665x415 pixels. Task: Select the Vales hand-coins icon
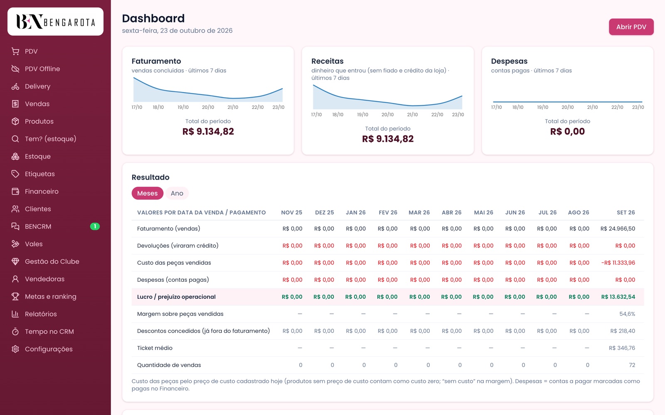15,244
